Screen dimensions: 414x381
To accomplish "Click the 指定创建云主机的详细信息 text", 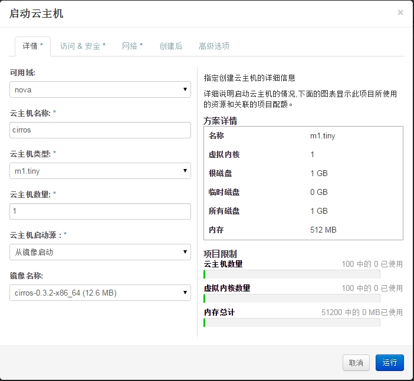I will (x=249, y=78).
